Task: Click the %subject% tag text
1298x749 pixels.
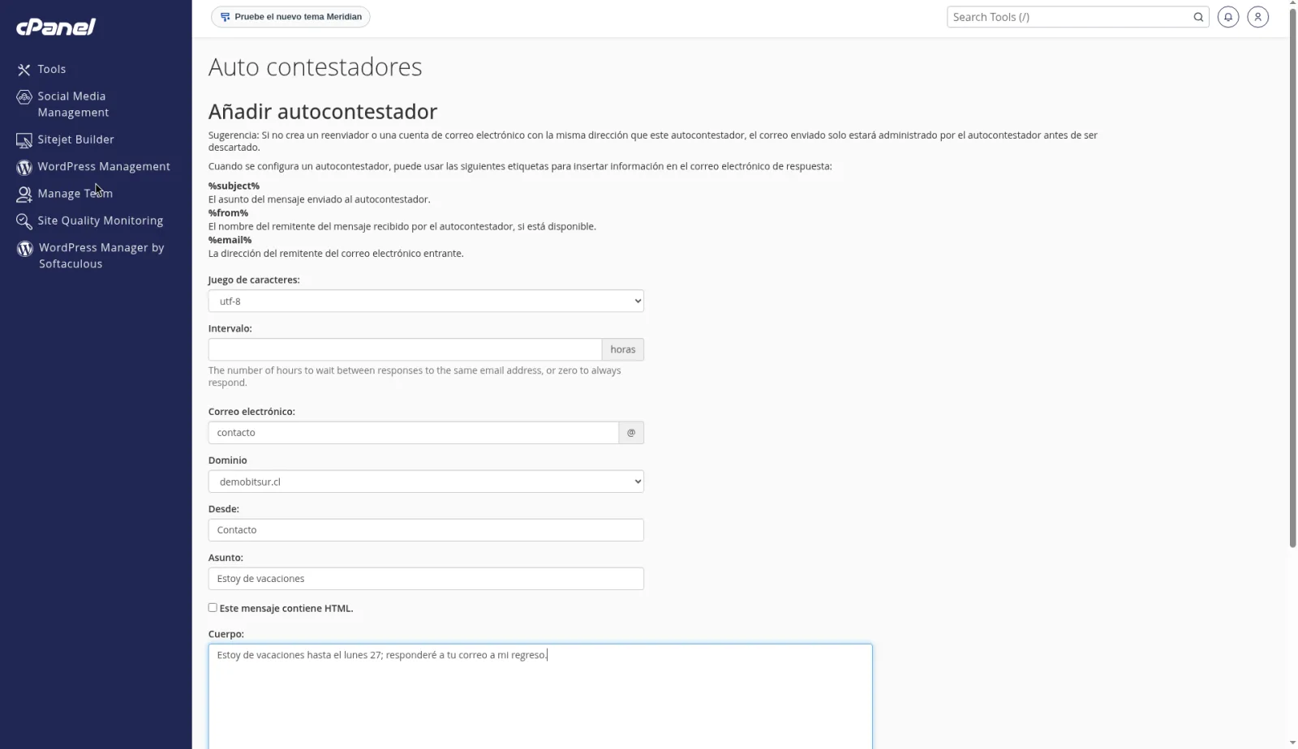Action: pyautogui.click(x=234, y=186)
